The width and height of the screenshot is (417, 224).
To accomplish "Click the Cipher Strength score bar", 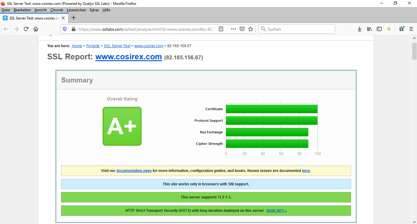I will coord(267,144).
